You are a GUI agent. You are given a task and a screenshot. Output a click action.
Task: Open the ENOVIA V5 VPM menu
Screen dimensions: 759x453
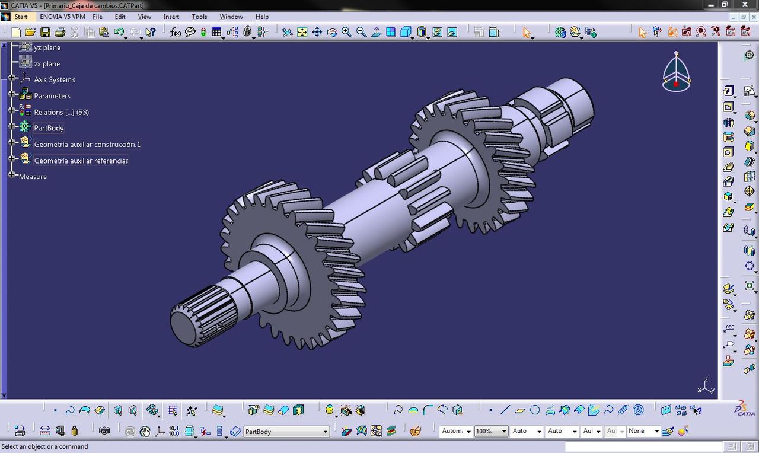[x=63, y=17]
